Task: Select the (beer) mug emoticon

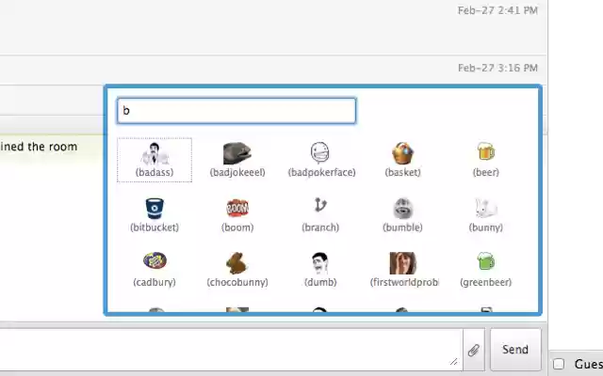Action: [x=486, y=160]
